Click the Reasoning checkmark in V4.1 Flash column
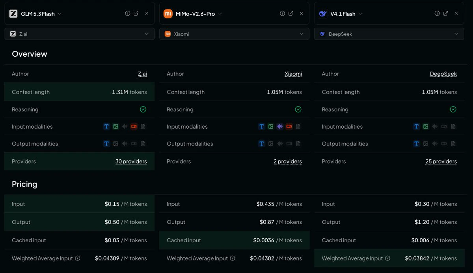Viewport: 473px width, 273px height. click(453, 109)
